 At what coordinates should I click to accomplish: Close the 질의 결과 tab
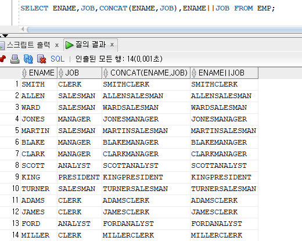(x=112, y=45)
